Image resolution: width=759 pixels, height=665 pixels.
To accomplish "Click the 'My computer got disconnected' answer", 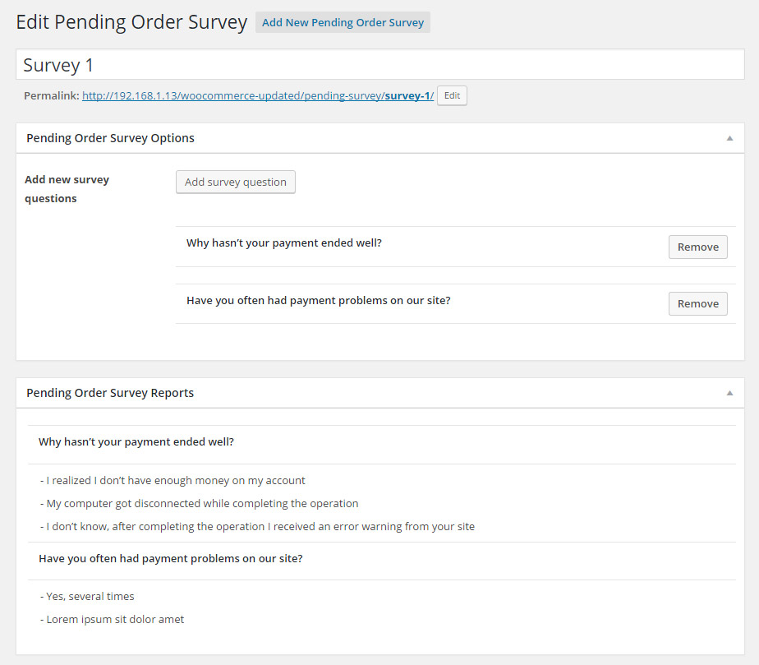I will [200, 504].
